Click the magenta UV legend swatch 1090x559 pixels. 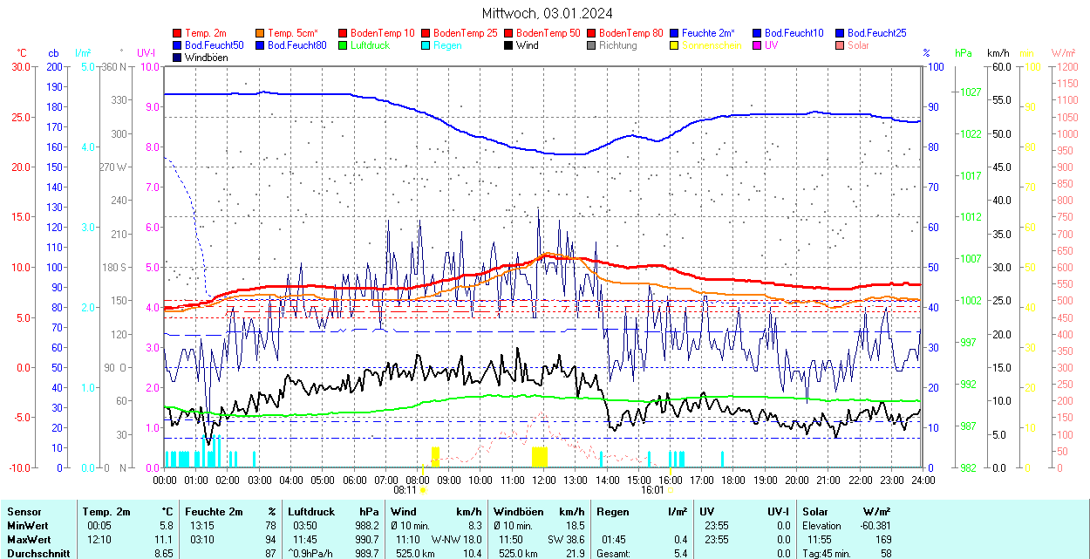758,45
